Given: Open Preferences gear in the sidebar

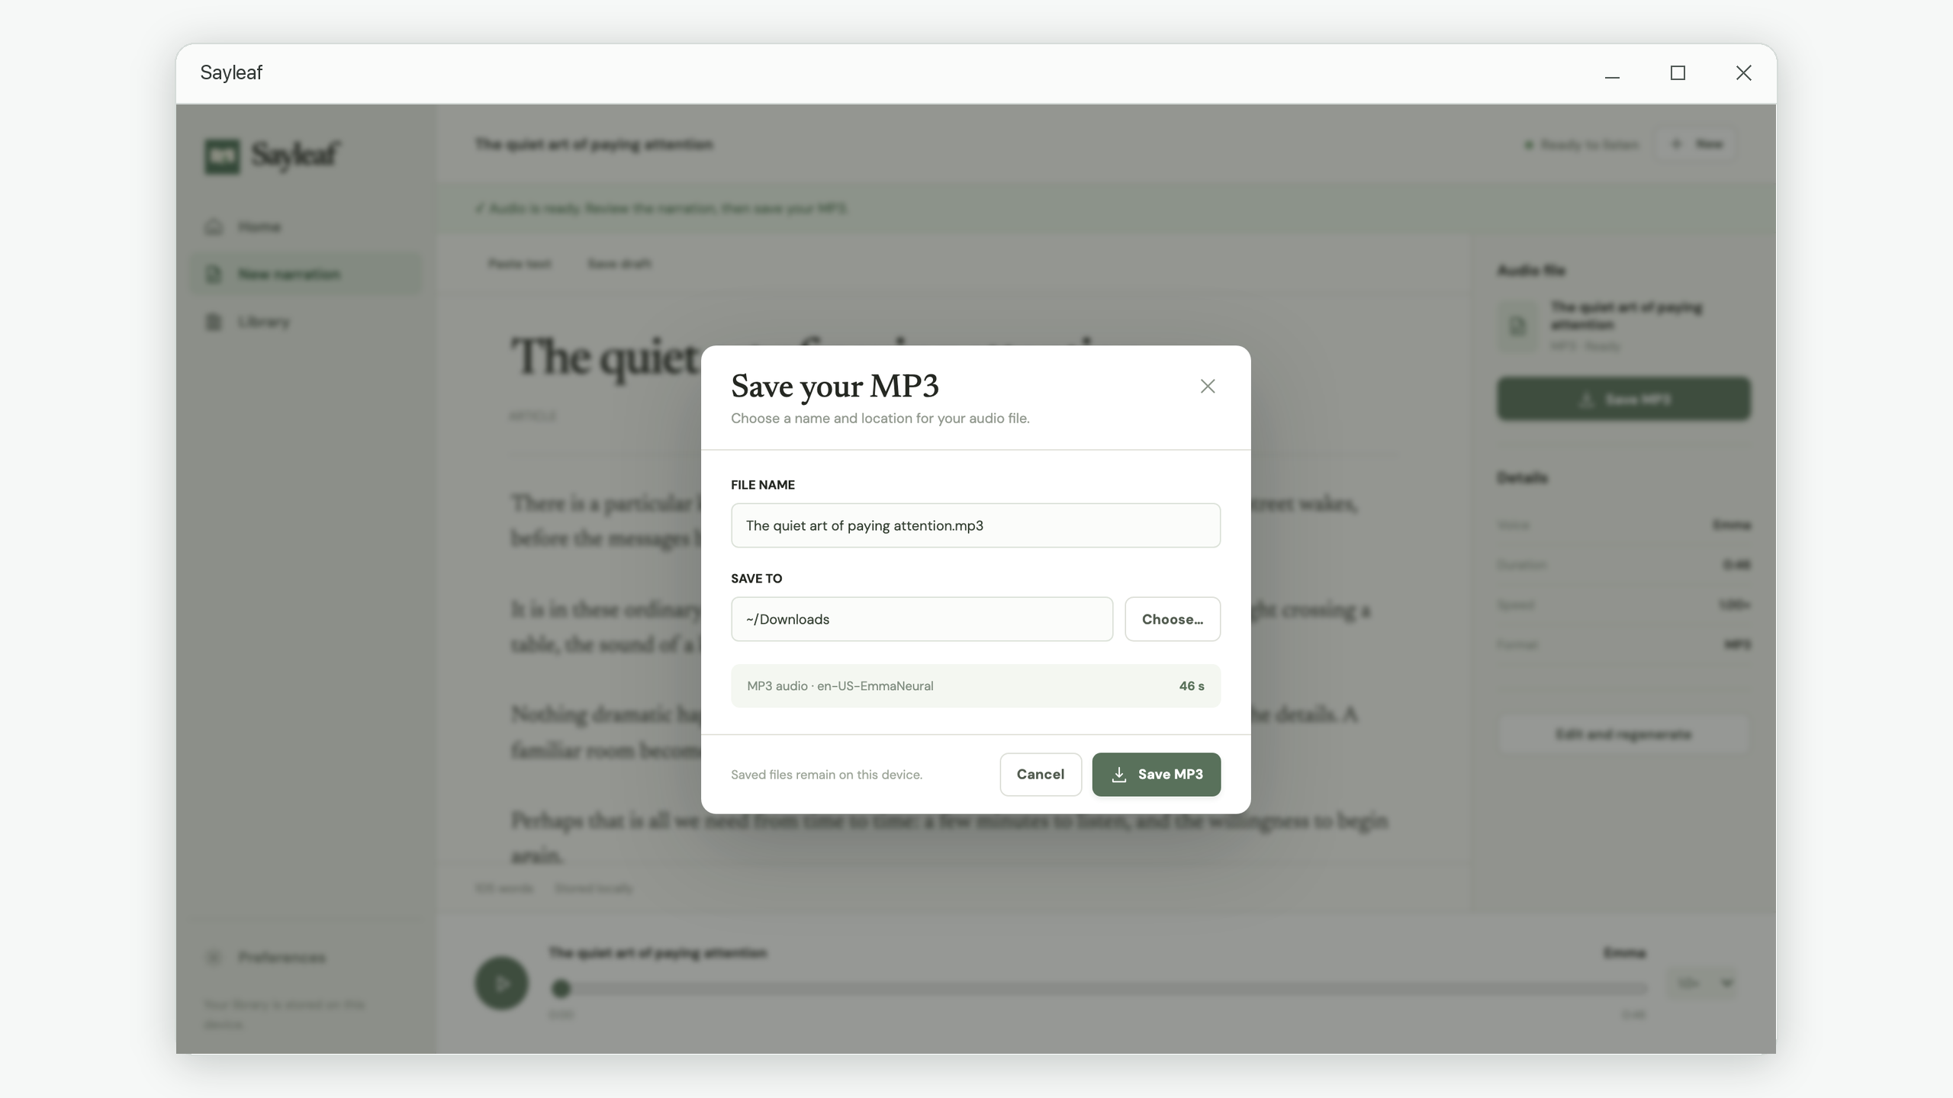Looking at the screenshot, I should [214, 958].
